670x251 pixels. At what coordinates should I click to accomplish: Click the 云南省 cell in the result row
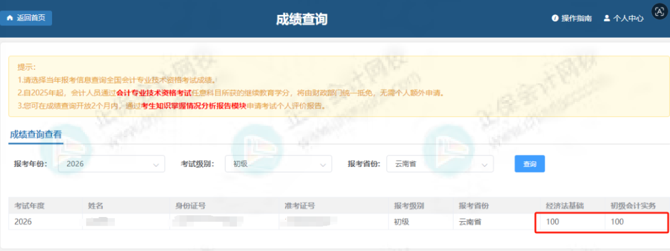[470, 222]
